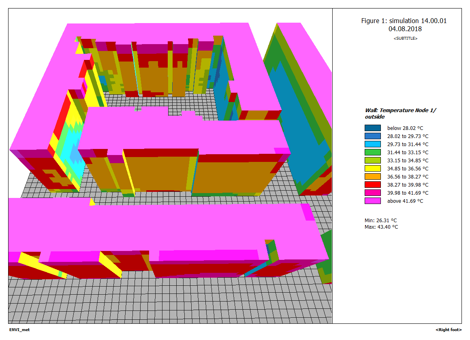Click the 'Max: 43.40 °C' value

(x=381, y=227)
